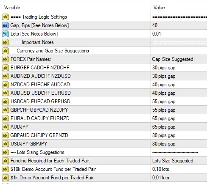Click the ab icon beside Trading Logic Settings
207x184 pixels.
pos(6,17)
